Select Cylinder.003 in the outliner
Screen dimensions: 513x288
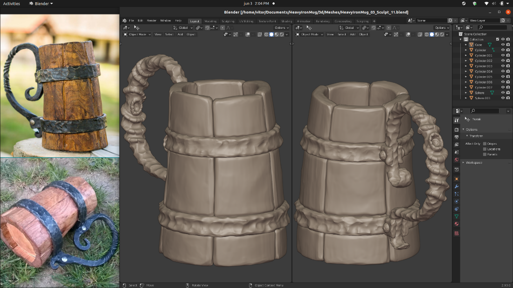pos(483,66)
